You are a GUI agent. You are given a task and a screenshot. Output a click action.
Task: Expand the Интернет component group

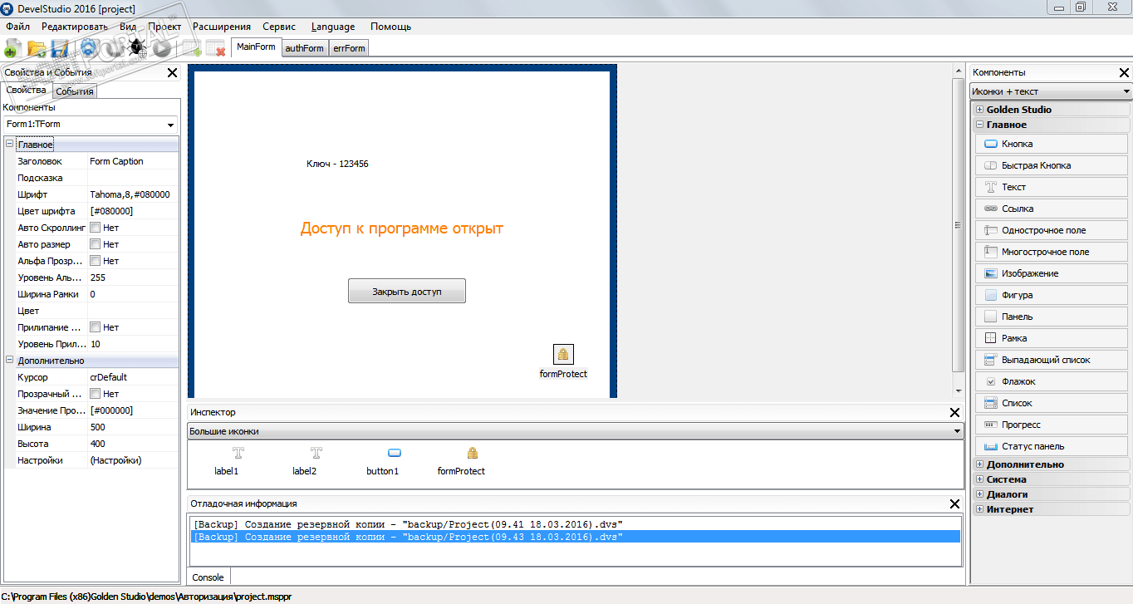click(x=980, y=509)
